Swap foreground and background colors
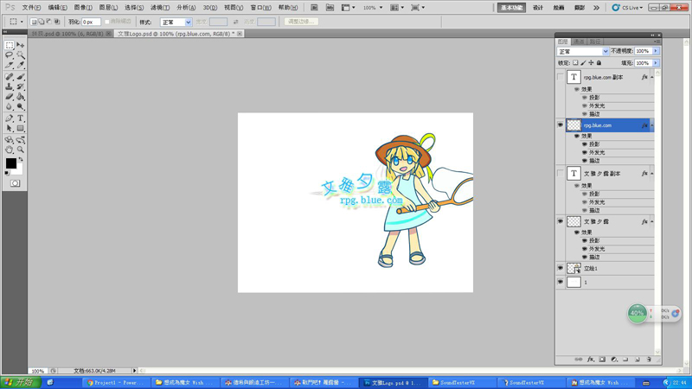The height and width of the screenshot is (389, 692). click(x=20, y=160)
